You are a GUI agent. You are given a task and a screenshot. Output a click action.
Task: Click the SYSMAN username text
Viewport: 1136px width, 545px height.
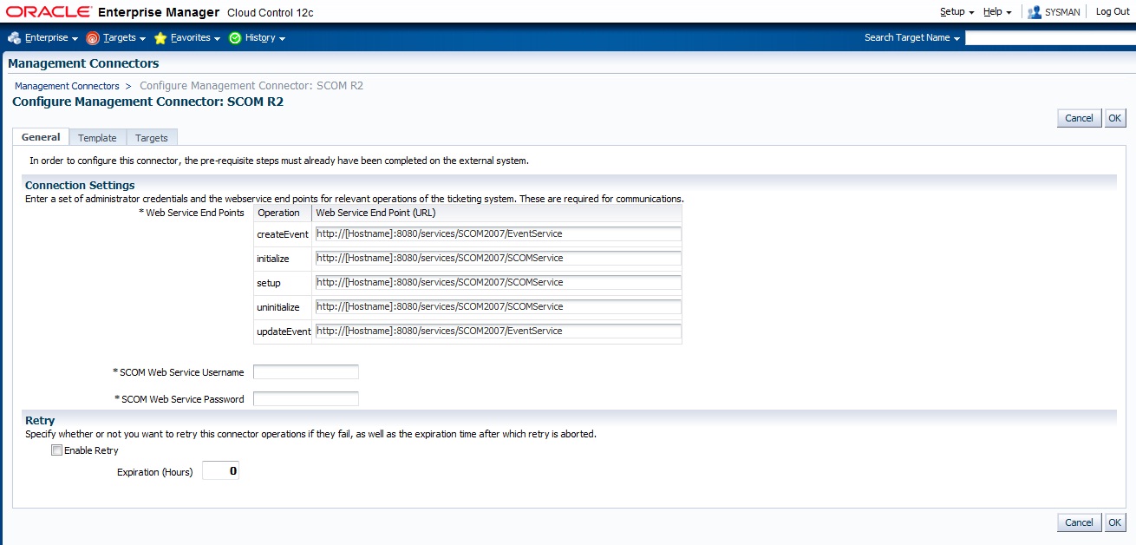click(x=1062, y=12)
